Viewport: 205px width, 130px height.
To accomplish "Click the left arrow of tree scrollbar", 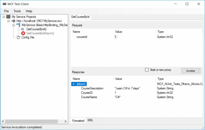I will pos(3,121).
